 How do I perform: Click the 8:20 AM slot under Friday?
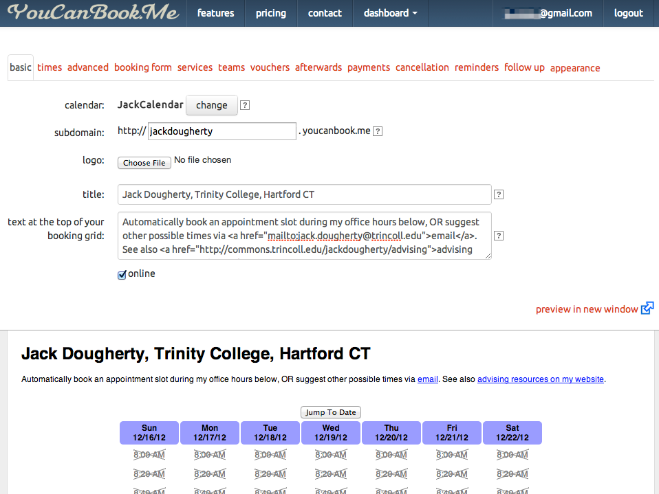pos(452,474)
